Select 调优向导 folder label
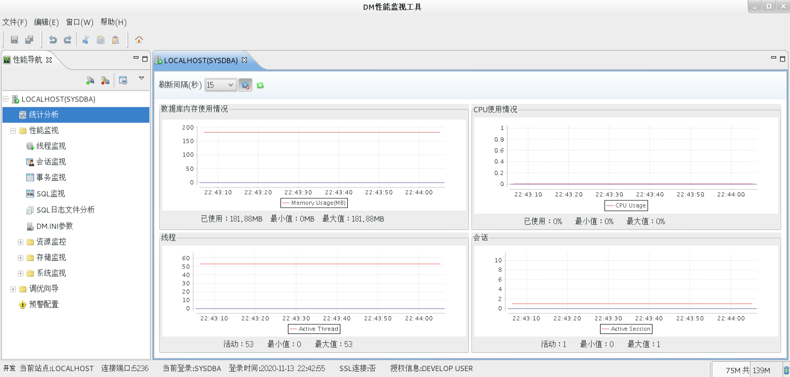Image resolution: width=790 pixels, height=377 pixels. pos(44,289)
